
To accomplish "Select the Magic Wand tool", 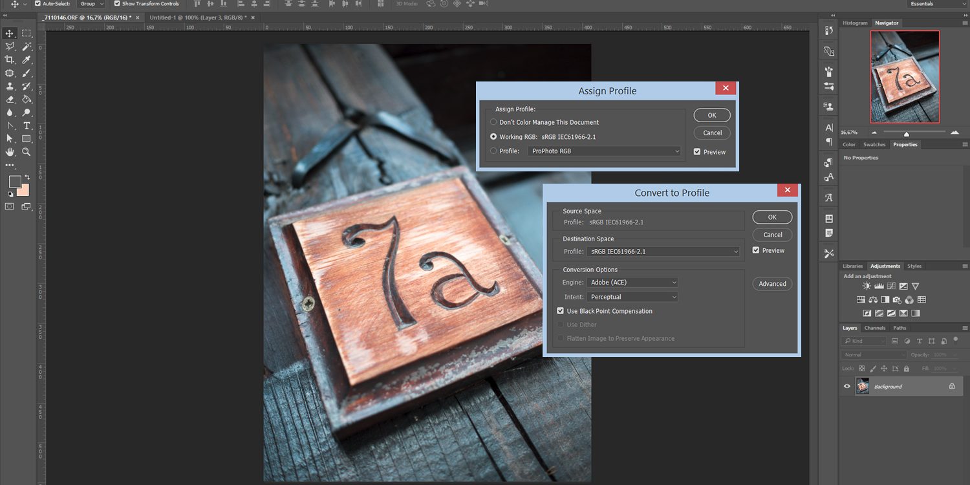I will click(x=27, y=47).
